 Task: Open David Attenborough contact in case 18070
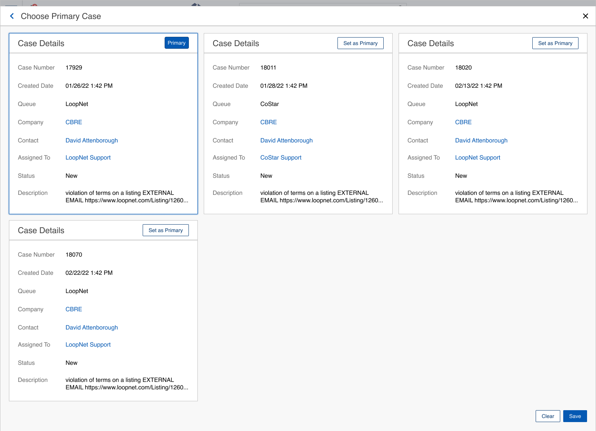(92, 327)
